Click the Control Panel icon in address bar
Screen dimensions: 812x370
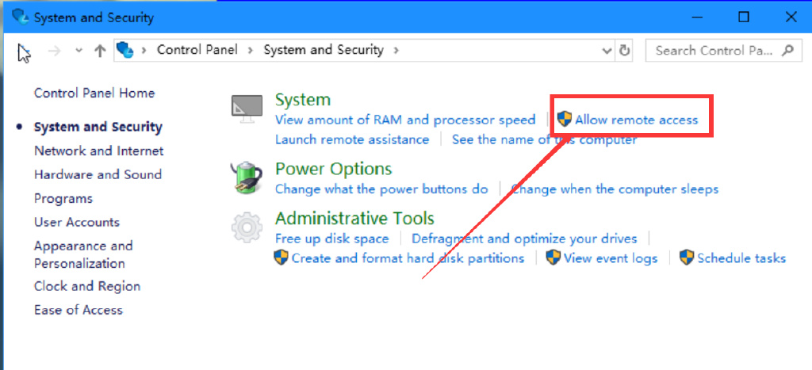pyautogui.click(x=124, y=50)
